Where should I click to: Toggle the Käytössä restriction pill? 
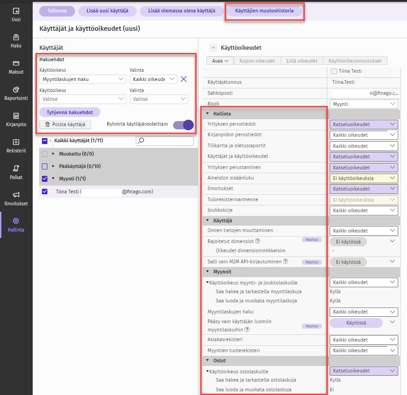tap(356, 323)
